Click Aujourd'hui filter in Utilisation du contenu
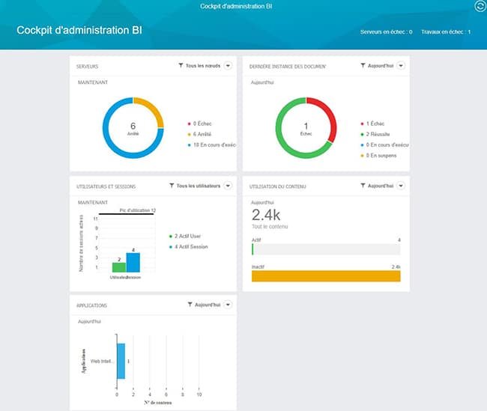 pos(381,186)
